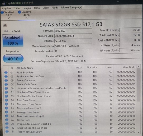Open the Arquivo menu
This screenshot has width=143, height=136.
[x=6, y=8]
